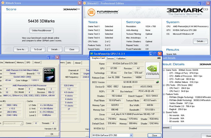Click the 1.616 V core voltage value
This screenshot has height=138, width=211.
35,80
